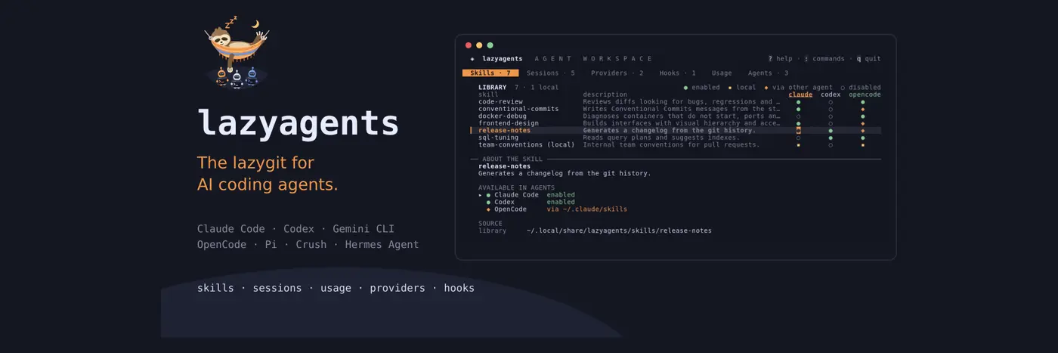This screenshot has width=1058, height=353.
Task: Expand the Claude Code agent arrow
Action: 481,195
